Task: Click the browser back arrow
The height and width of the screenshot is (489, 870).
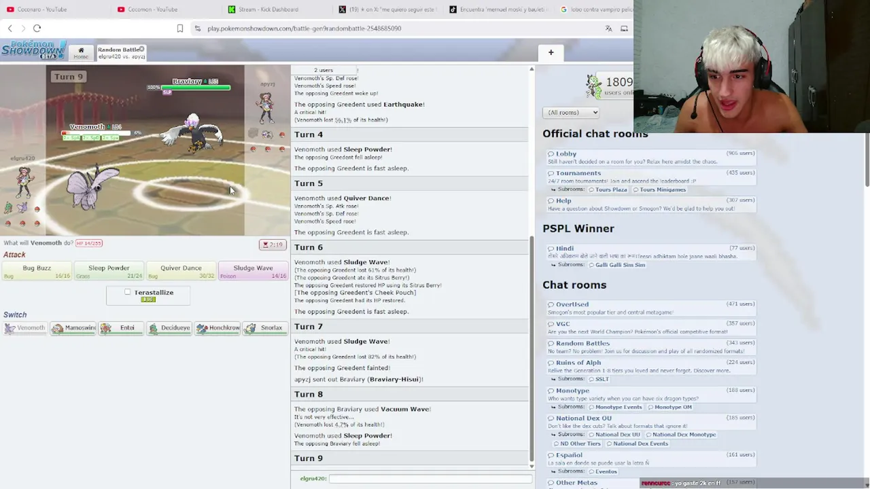Action: 10,29
